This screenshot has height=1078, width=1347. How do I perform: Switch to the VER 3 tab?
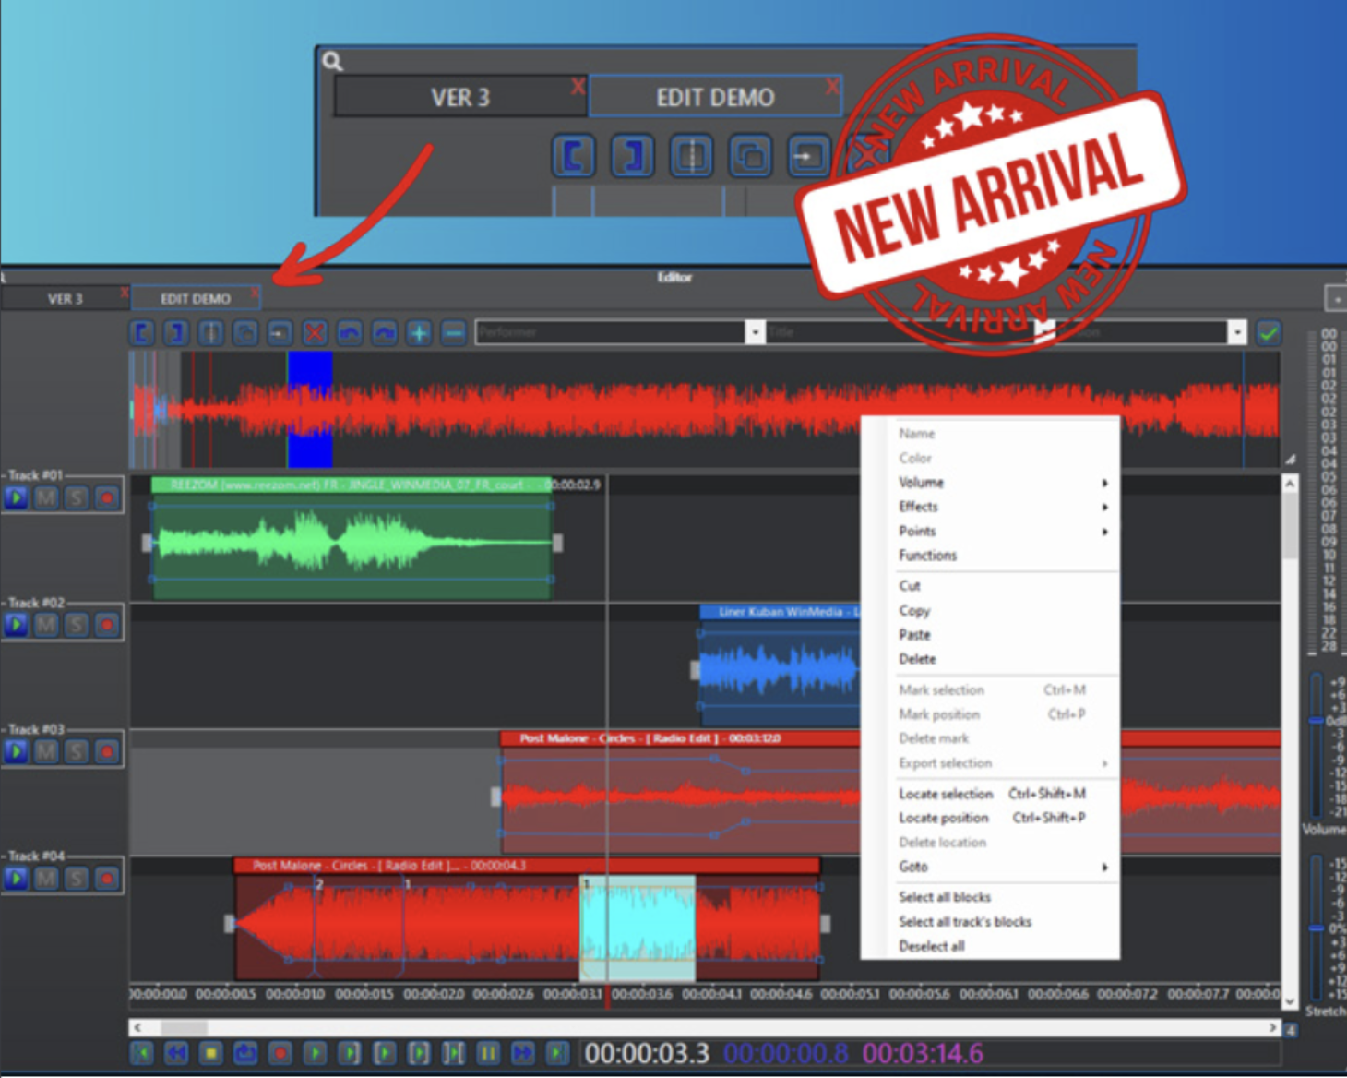(65, 299)
